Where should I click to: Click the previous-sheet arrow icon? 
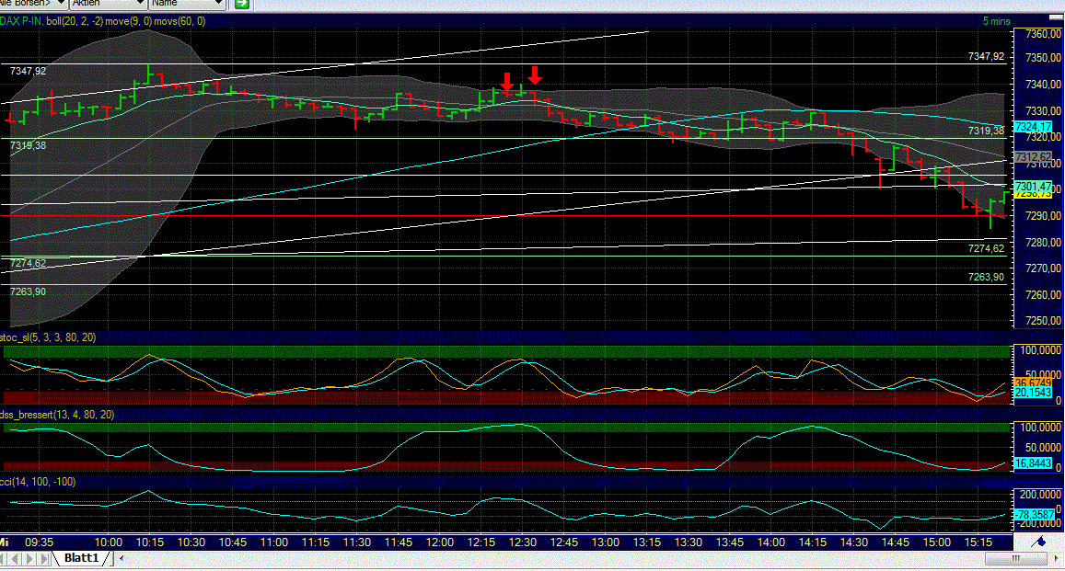(16, 558)
